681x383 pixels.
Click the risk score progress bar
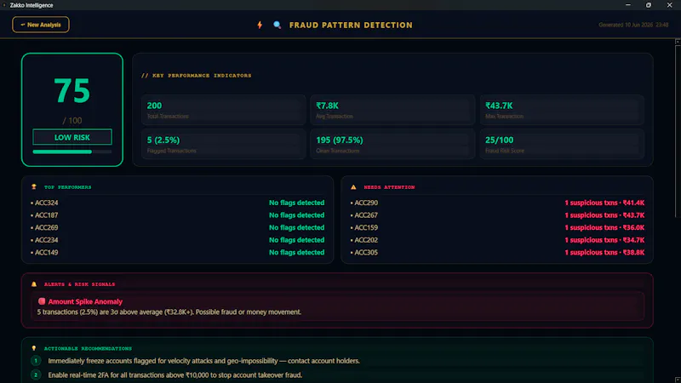coord(72,151)
